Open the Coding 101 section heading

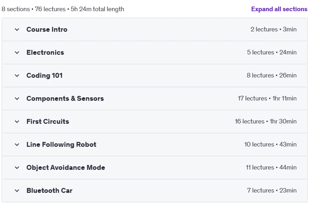point(44,75)
